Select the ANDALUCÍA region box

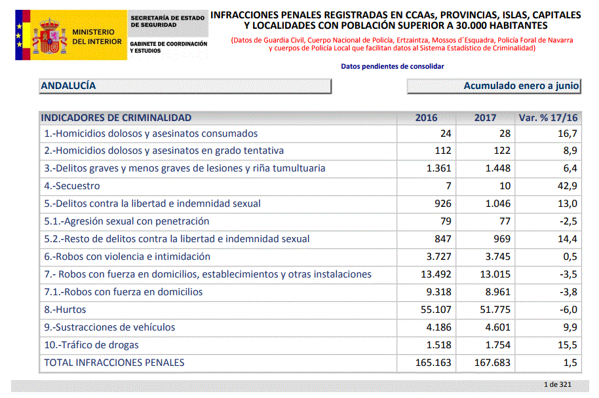(x=185, y=86)
